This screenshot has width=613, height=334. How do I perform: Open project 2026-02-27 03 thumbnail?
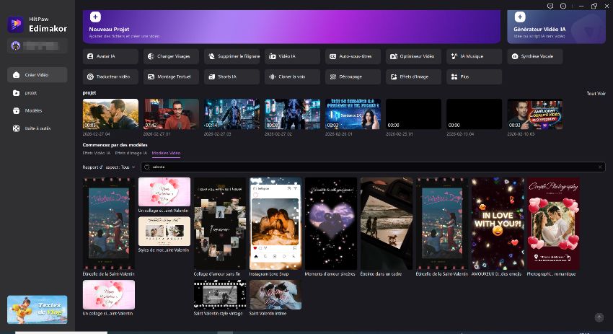[231, 114]
